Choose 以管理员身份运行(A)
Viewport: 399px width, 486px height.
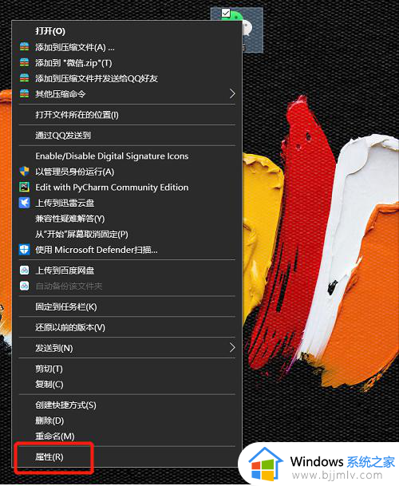127,172
